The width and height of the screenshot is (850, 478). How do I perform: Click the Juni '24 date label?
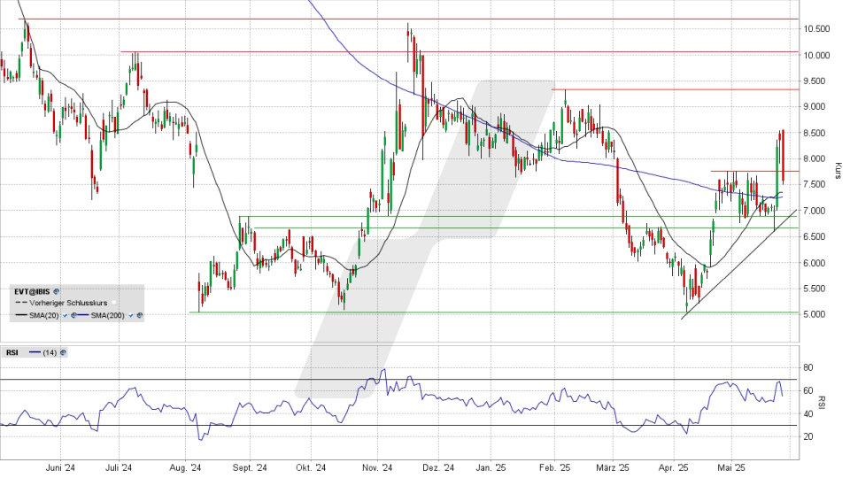(x=61, y=467)
